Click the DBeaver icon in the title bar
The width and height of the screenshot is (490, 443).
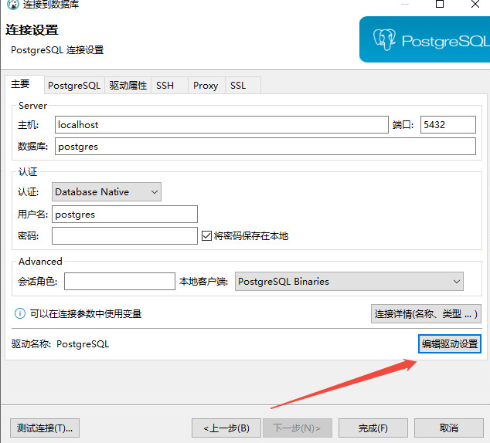13,5
